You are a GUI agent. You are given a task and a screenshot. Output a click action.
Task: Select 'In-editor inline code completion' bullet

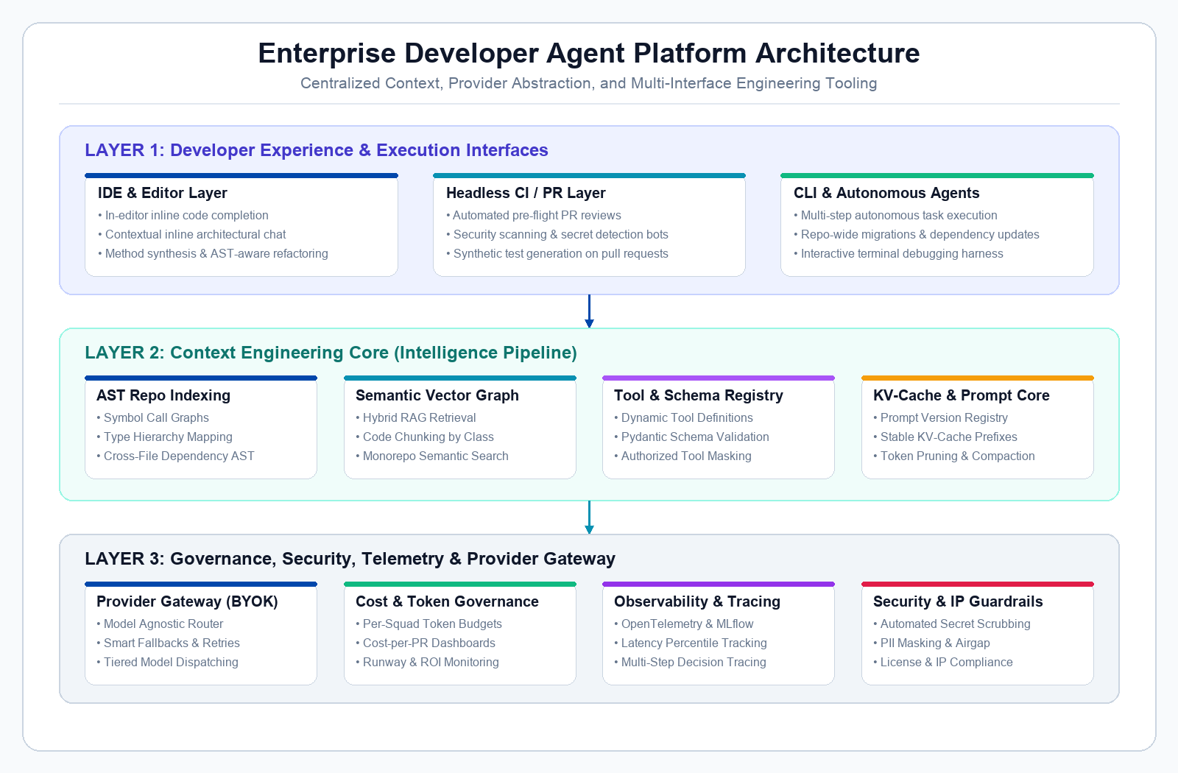[183, 215]
